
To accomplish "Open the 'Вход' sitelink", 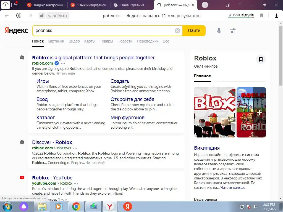I will (x=42, y=99).
